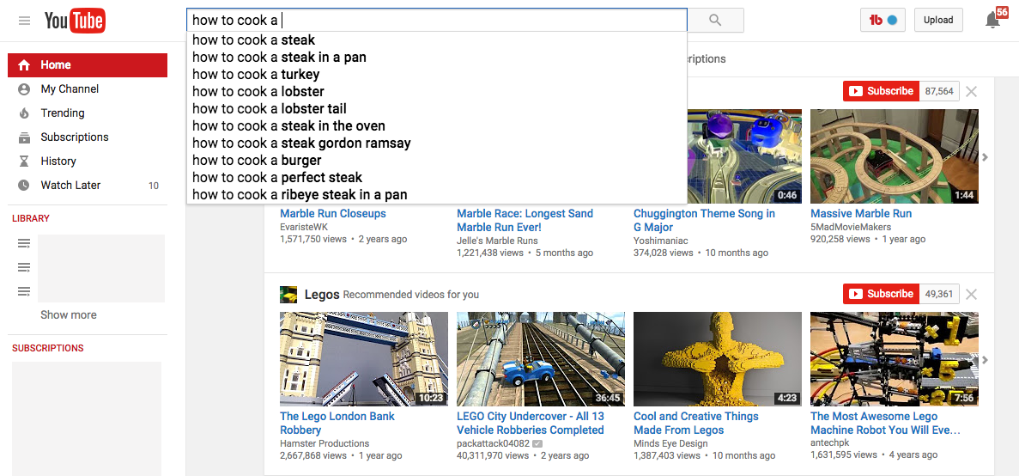1019x476 pixels.
Task: Open the TubeBuddy extension button
Action: click(x=883, y=20)
